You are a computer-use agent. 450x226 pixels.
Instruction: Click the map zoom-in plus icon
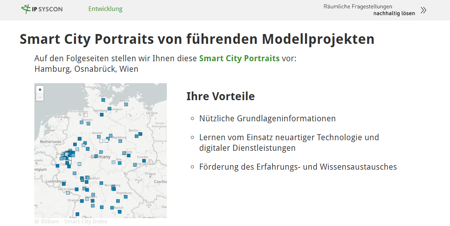coord(40,90)
